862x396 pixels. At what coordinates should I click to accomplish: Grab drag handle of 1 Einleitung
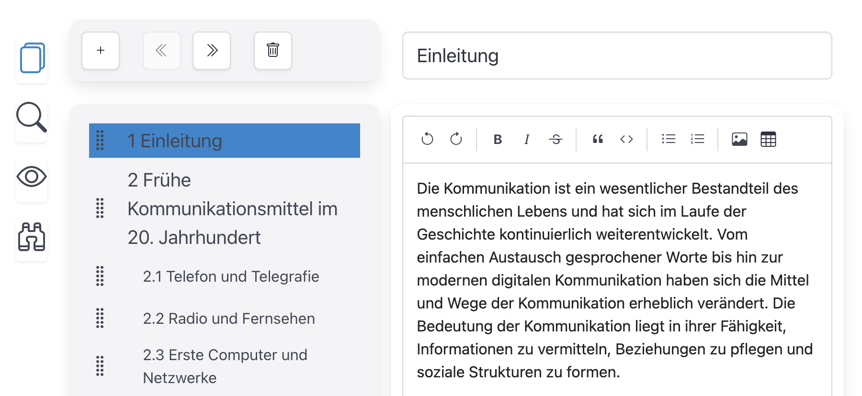point(100,141)
